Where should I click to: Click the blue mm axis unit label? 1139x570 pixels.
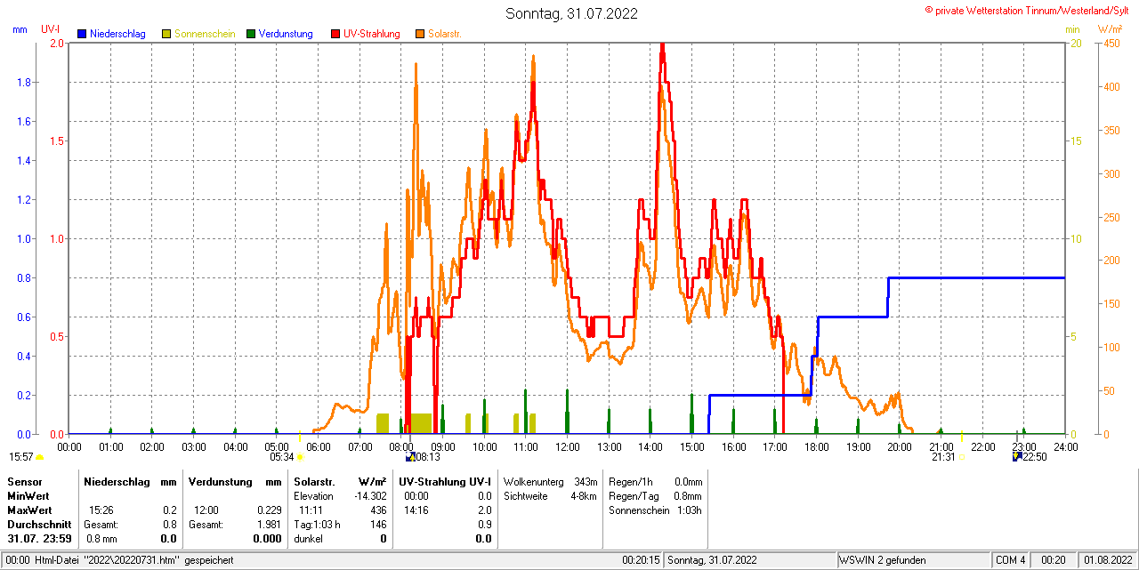20,29
